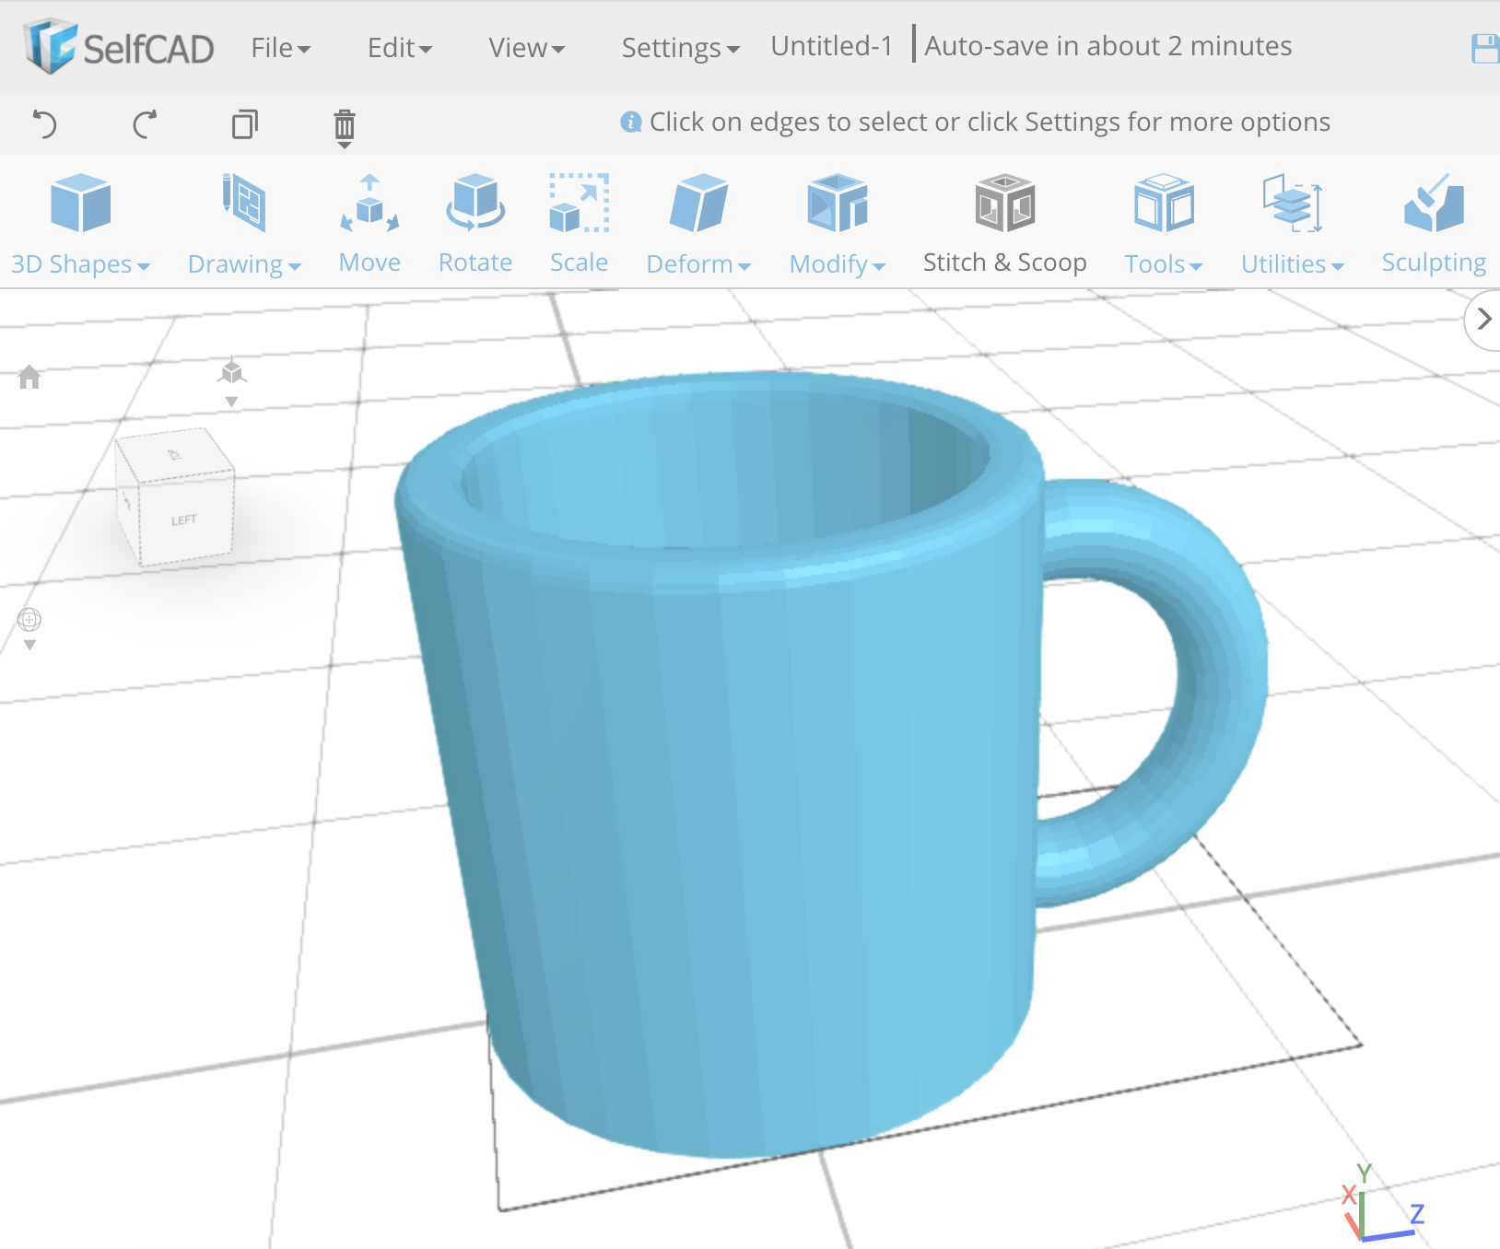Open the View menu

(x=525, y=47)
